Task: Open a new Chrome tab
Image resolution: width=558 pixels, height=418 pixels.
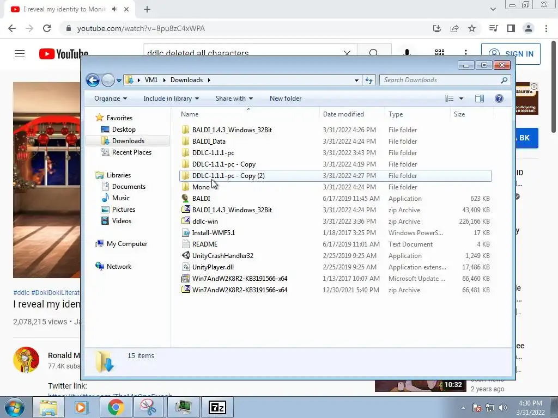Action: 147,9
